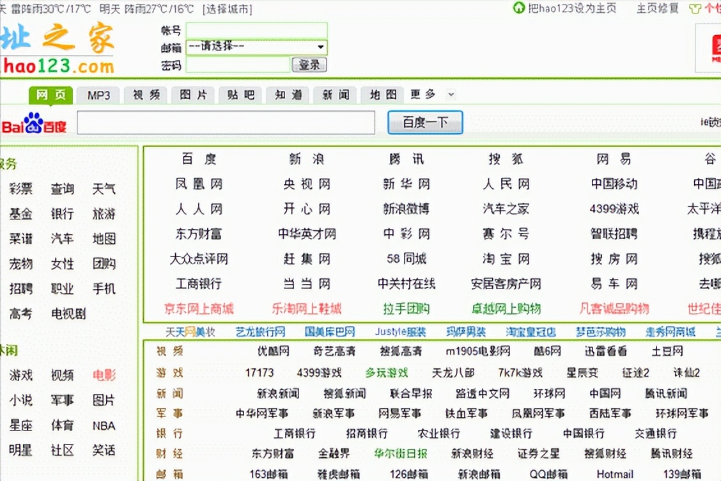
Task: Click into the Baidu search box
Action: pyautogui.click(x=226, y=122)
